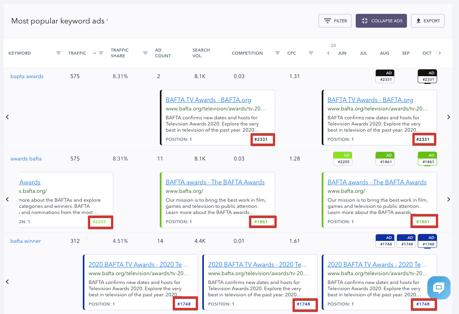Click the SEP month label
459x314 pixels.
click(x=406, y=53)
